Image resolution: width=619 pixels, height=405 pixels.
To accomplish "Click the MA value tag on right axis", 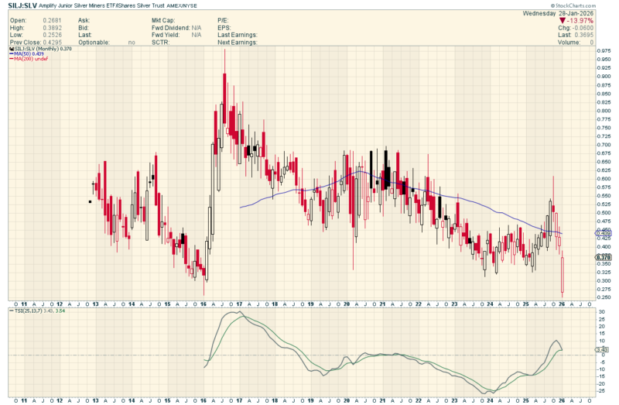I will tap(604, 232).
